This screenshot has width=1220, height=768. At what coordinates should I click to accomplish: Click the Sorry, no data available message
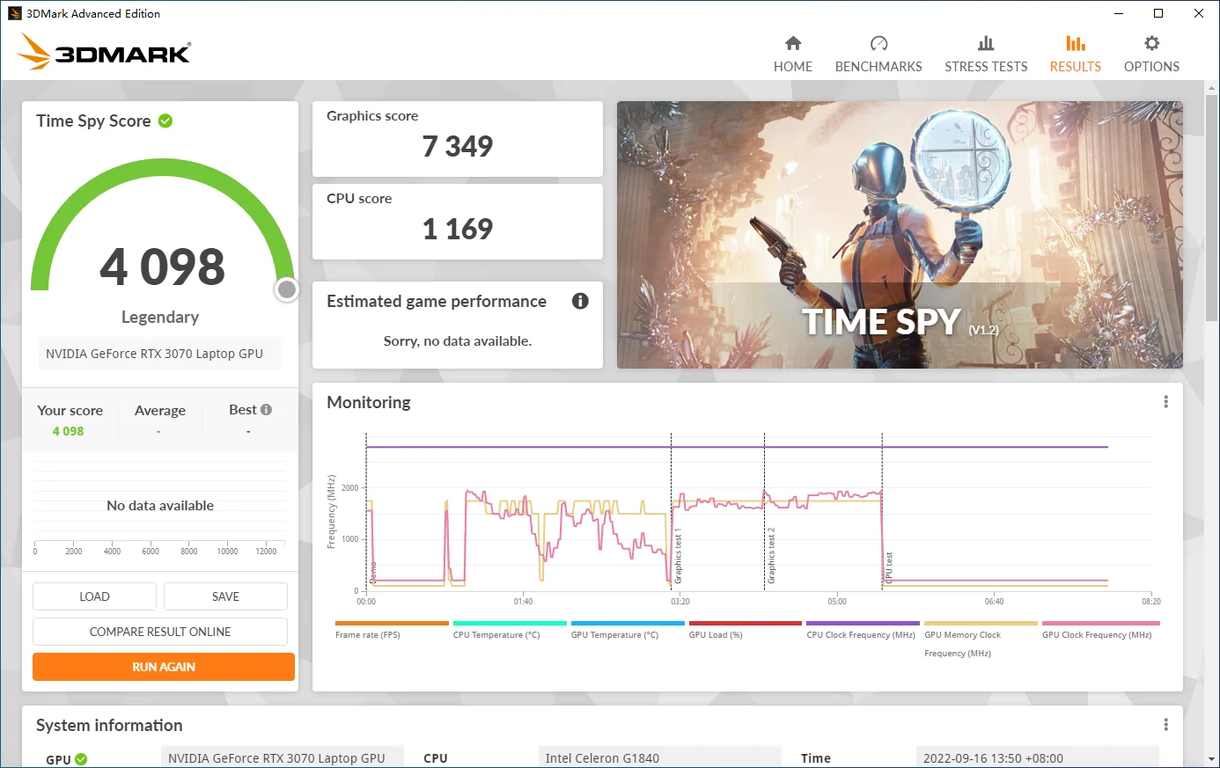[458, 341]
